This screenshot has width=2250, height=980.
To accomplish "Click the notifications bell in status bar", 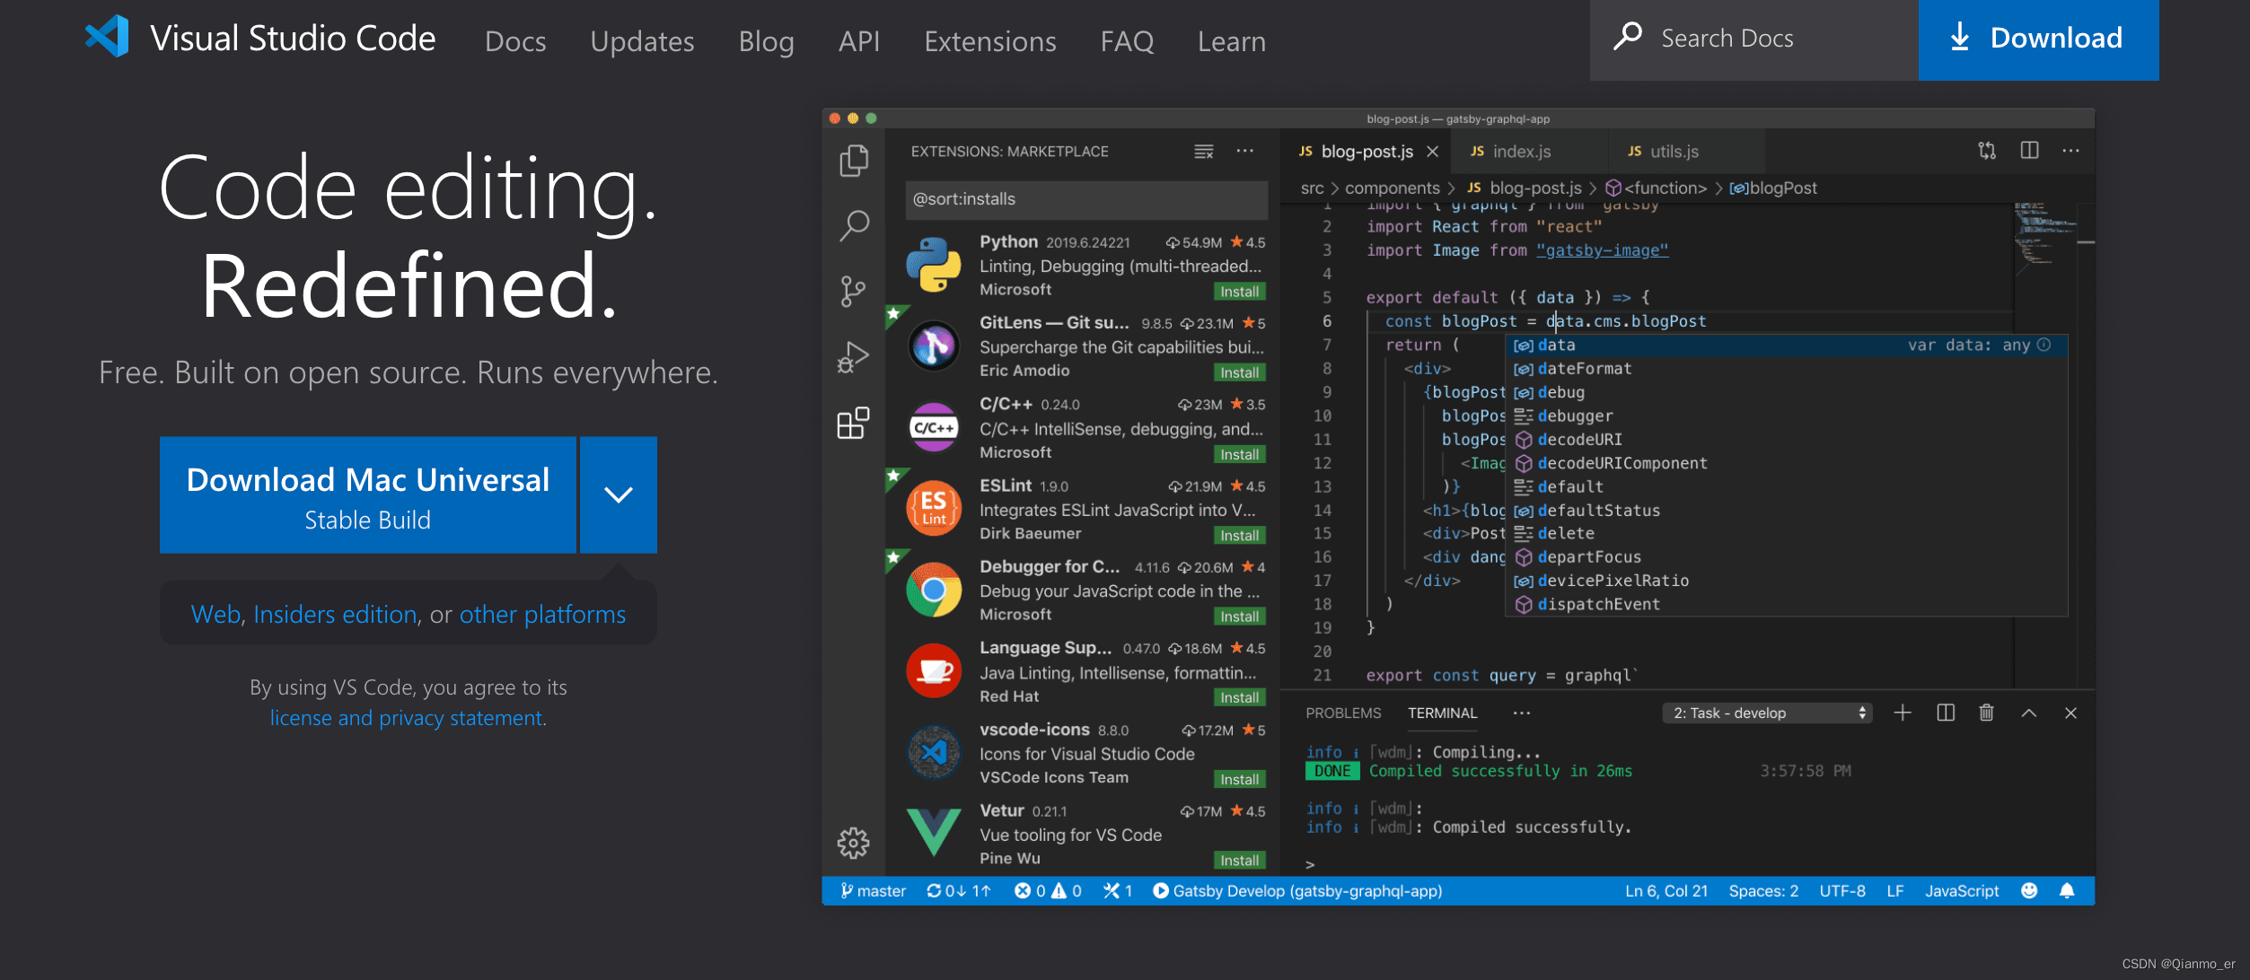I will [x=2067, y=890].
